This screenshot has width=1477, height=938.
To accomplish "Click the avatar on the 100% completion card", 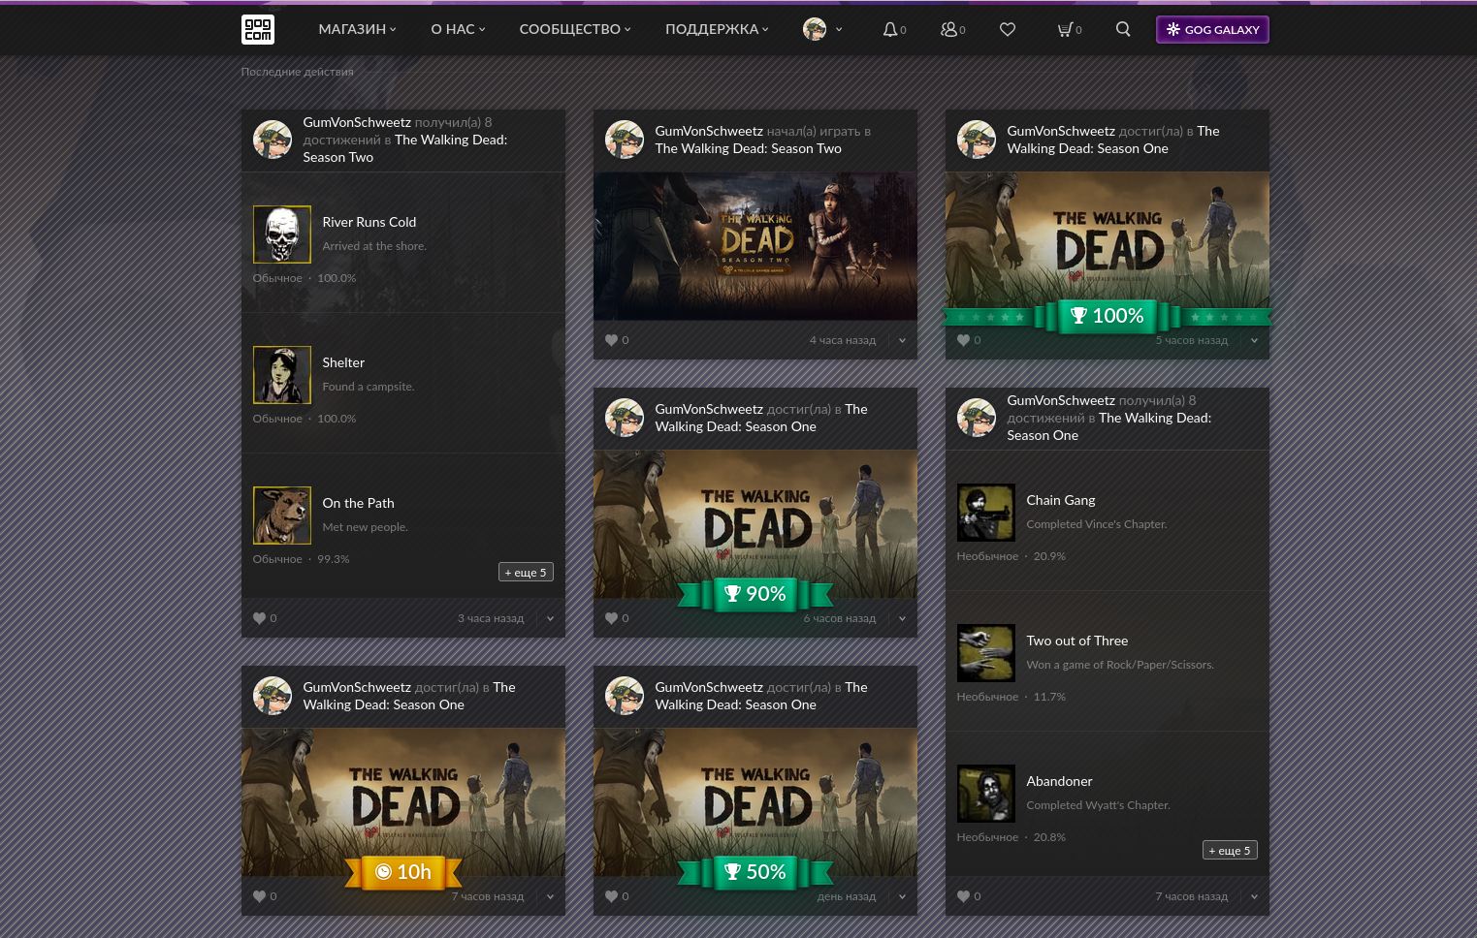I will (x=977, y=140).
